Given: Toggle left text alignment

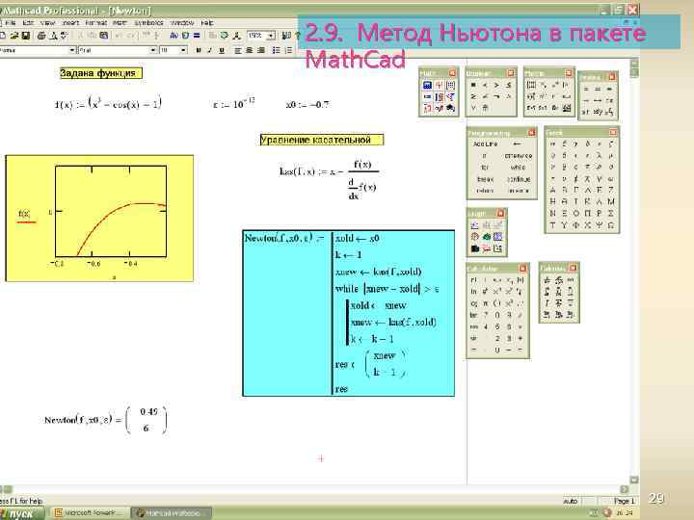Looking at the screenshot, I should (x=238, y=50).
